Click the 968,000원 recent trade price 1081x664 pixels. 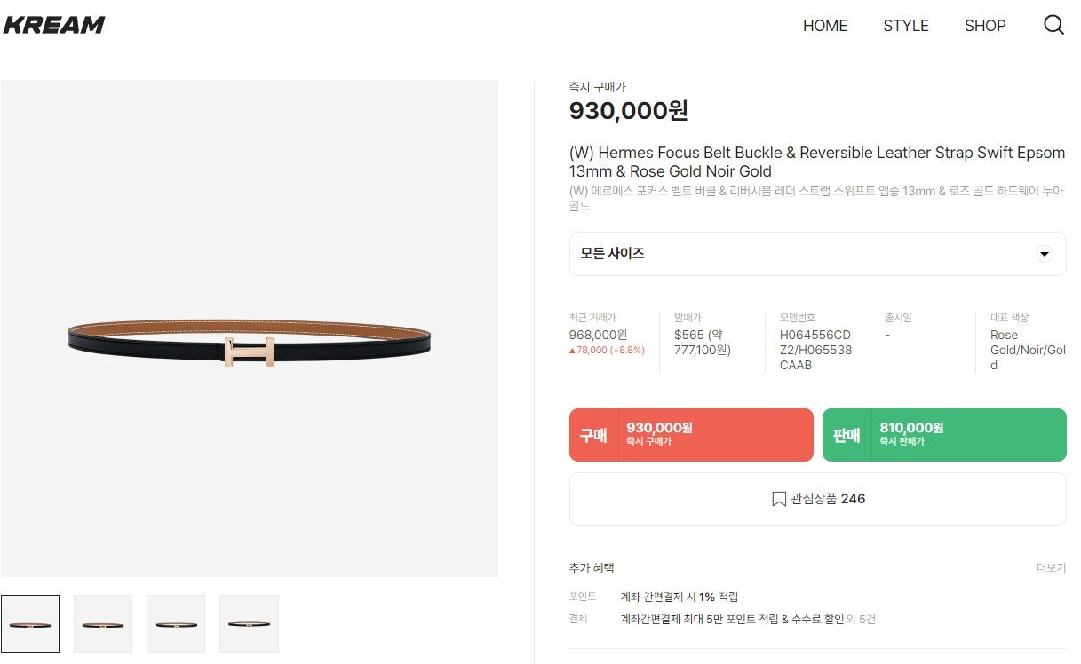pos(598,335)
